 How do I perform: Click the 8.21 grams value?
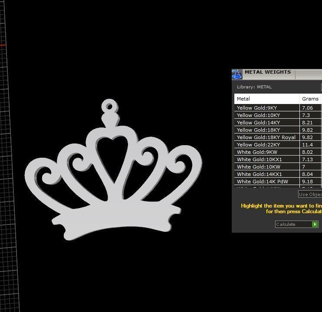coord(307,123)
